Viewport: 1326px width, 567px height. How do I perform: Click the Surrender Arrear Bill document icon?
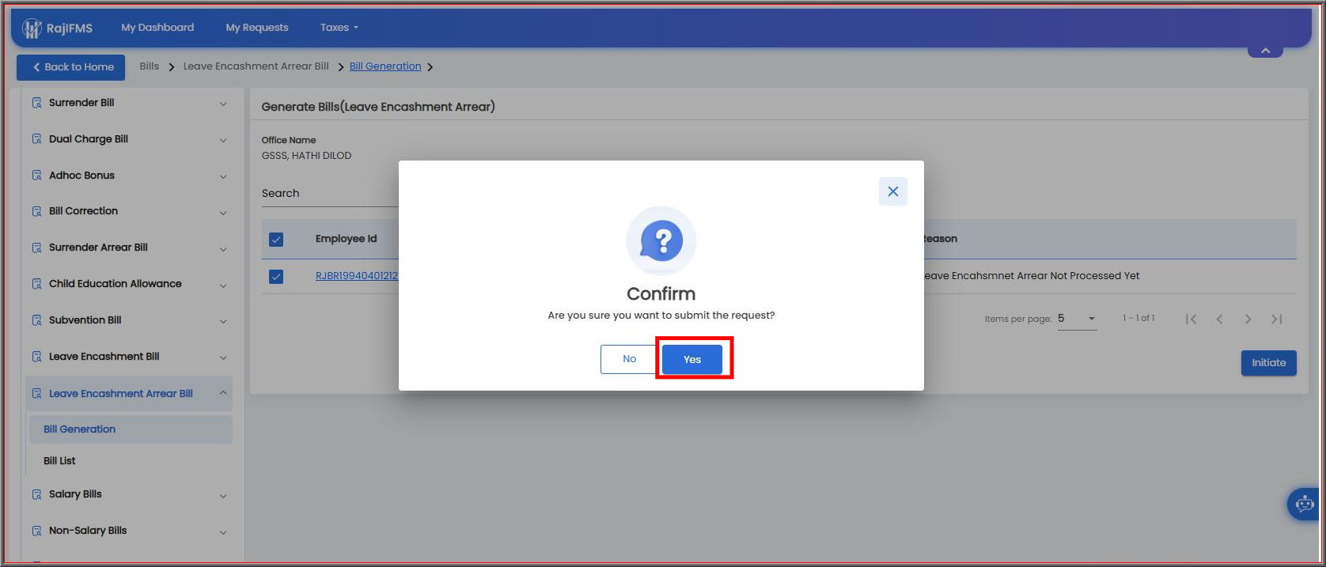(36, 248)
